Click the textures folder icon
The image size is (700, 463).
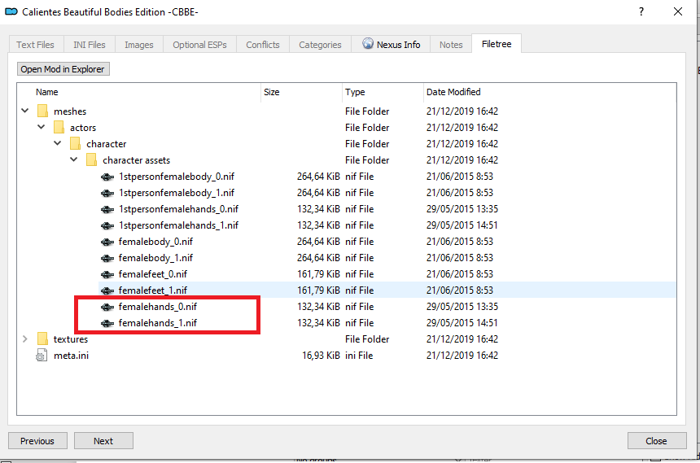[x=42, y=339]
